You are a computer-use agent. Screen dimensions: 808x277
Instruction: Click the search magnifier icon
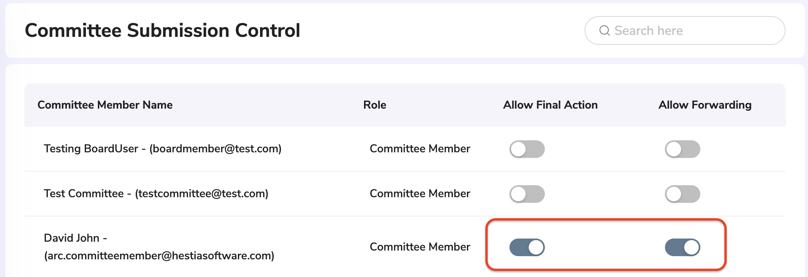pyautogui.click(x=604, y=30)
